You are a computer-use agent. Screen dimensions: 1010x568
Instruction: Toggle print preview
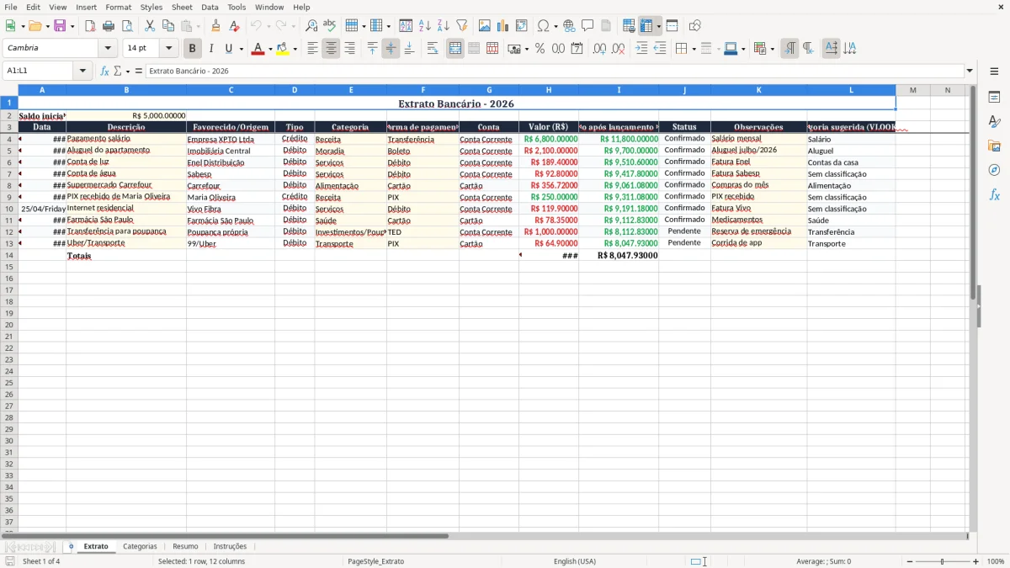127,26
